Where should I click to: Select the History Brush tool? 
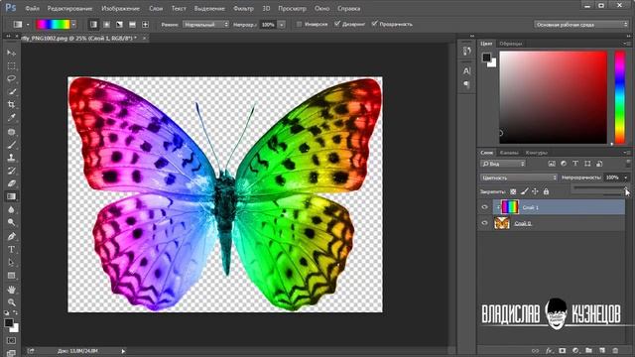(11, 171)
